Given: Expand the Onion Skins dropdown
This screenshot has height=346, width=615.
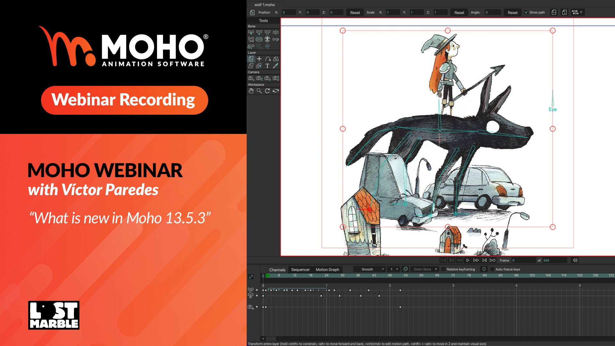Looking at the screenshot, I should [425, 269].
